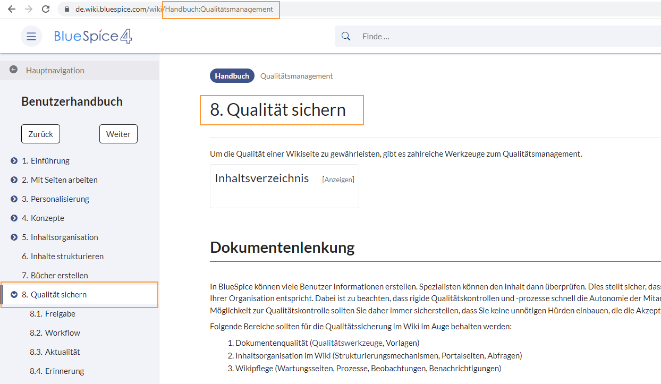Click the Weiter button
Screen dimensions: 661x384
(x=118, y=134)
